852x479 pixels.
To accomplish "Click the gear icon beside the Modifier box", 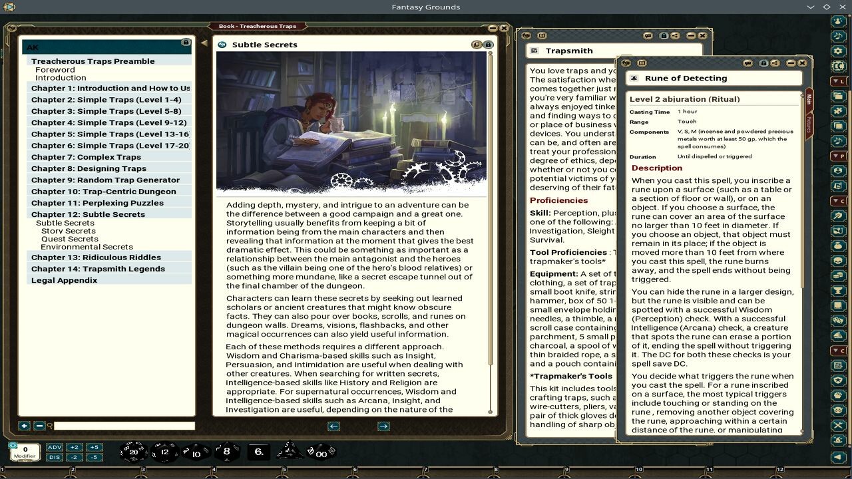I will click(x=12, y=444).
